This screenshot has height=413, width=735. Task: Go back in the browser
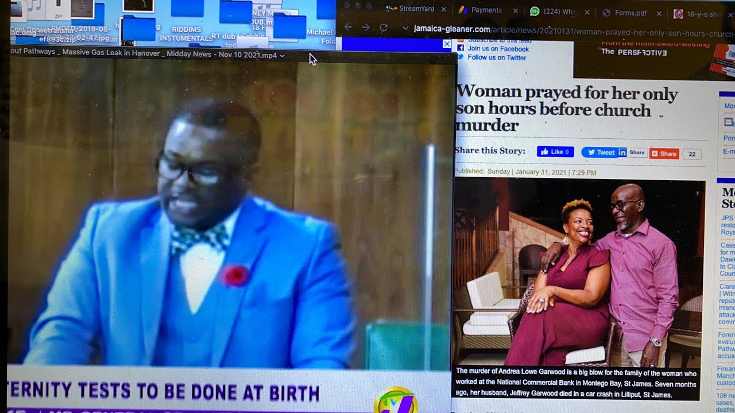tap(348, 27)
